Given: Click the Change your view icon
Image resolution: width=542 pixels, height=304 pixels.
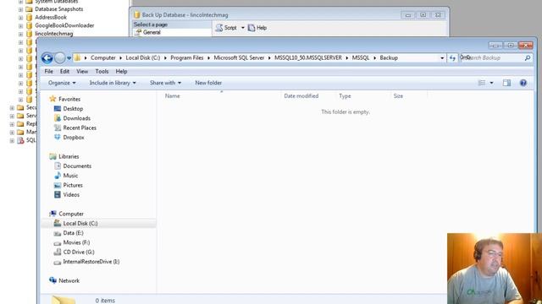Looking at the screenshot, I should click(x=482, y=83).
